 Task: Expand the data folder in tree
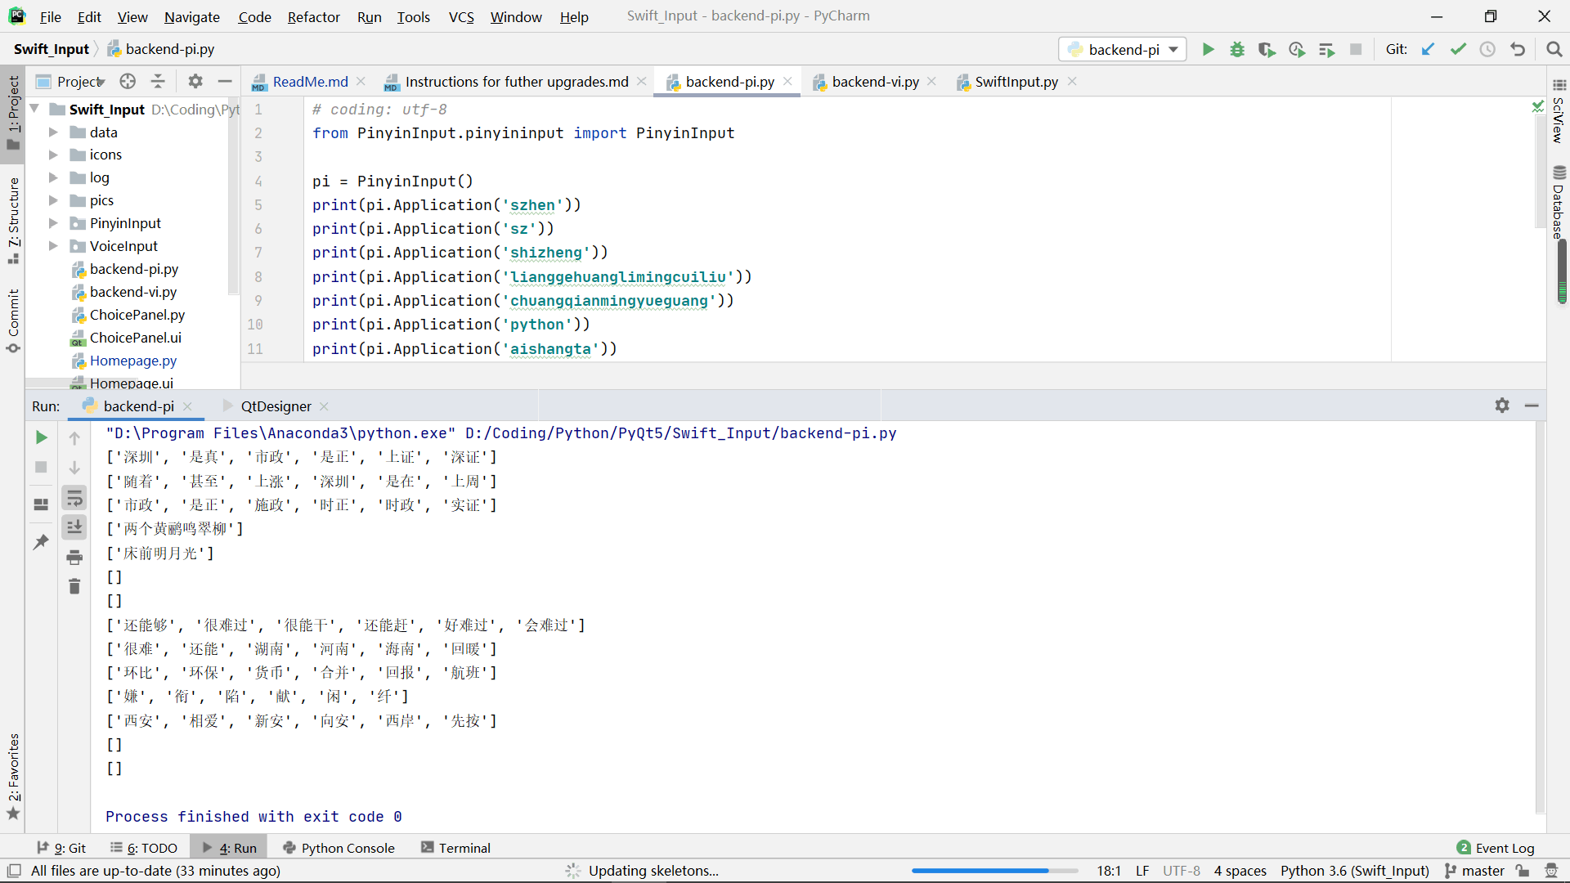[x=53, y=132]
